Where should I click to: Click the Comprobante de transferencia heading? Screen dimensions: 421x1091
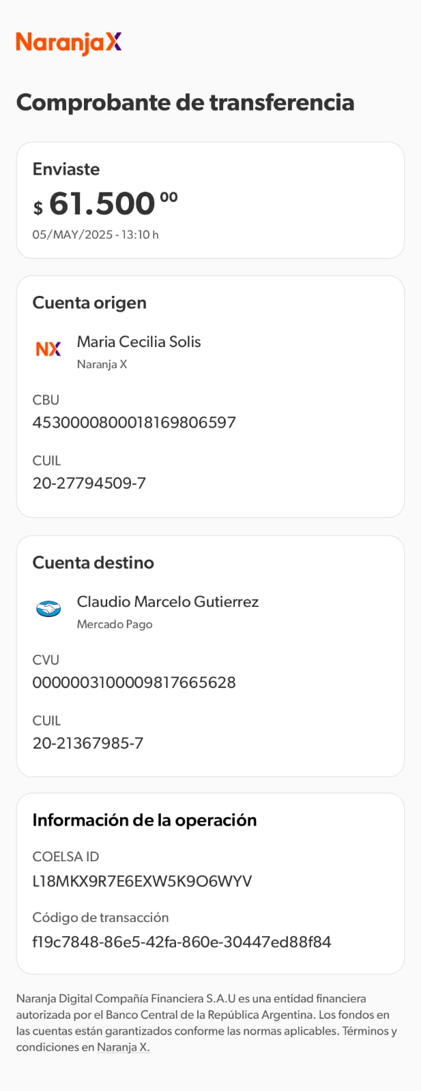(x=185, y=102)
